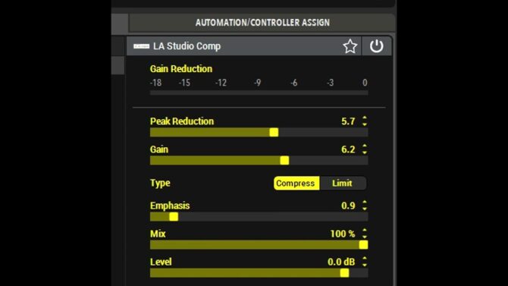Click the Gain value 6.2
The height and width of the screenshot is (286, 508).
pos(348,149)
